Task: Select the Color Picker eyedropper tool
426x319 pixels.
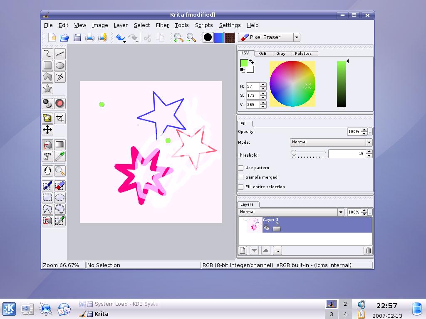Action: click(60, 156)
